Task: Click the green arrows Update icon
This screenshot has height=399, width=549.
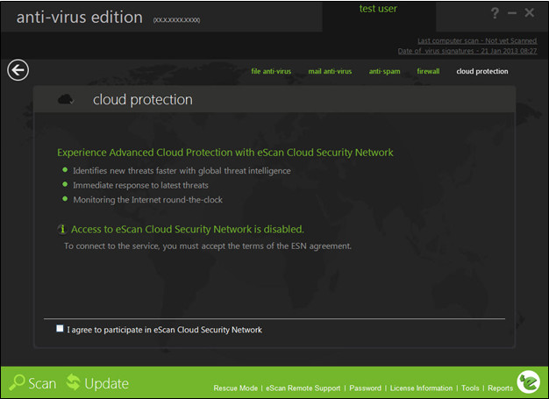Action: pos(73,381)
